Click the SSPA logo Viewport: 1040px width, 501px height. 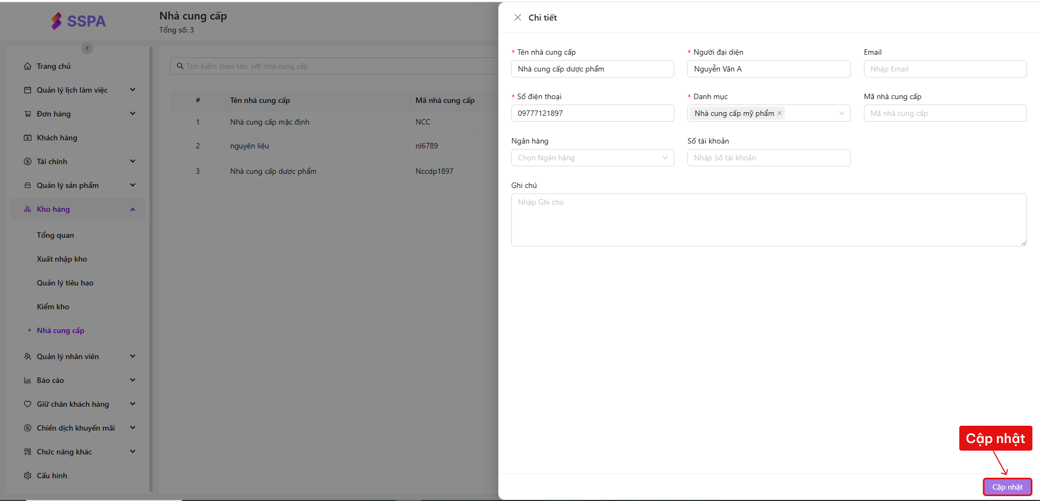(x=79, y=21)
